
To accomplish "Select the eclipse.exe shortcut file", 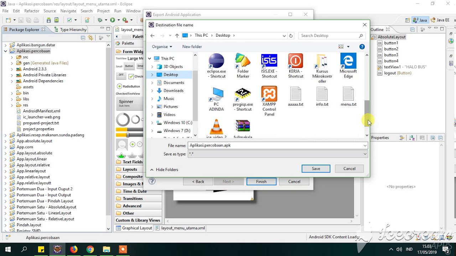I will pyautogui.click(x=216, y=66).
